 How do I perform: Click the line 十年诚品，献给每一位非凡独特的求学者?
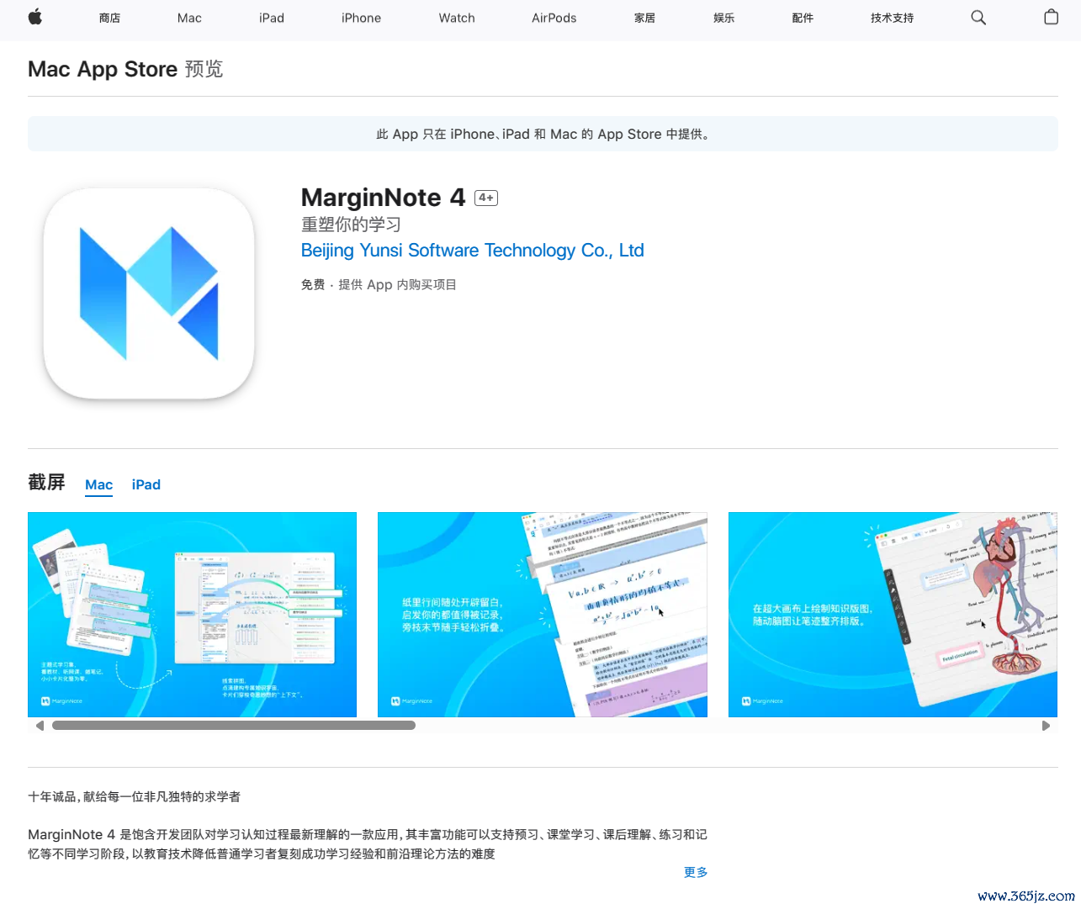tap(134, 796)
